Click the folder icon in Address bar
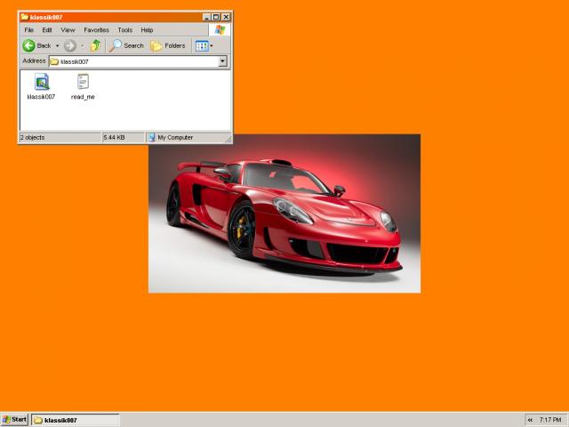 54,61
